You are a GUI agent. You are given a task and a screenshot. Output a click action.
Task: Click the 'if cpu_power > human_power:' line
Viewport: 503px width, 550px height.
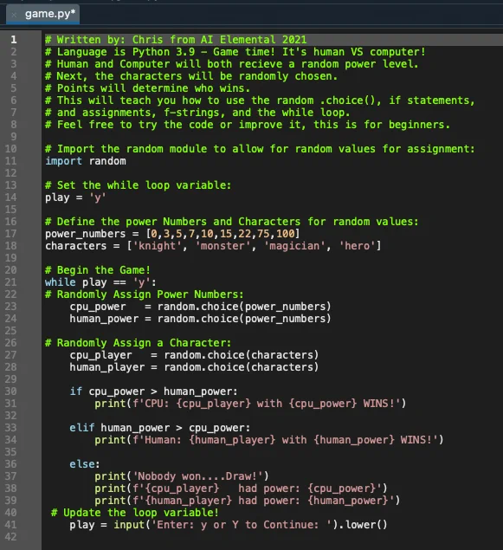pyautogui.click(x=153, y=391)
